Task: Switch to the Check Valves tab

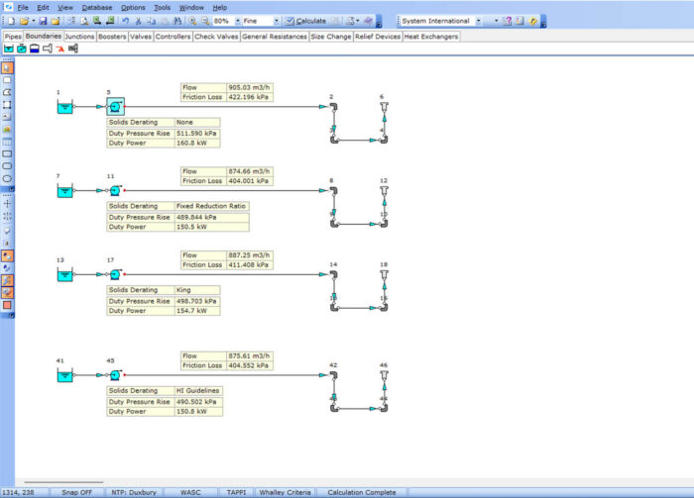Action: [217, 36]
